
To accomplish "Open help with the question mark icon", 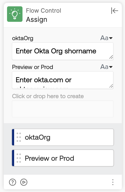I will 12,182.
